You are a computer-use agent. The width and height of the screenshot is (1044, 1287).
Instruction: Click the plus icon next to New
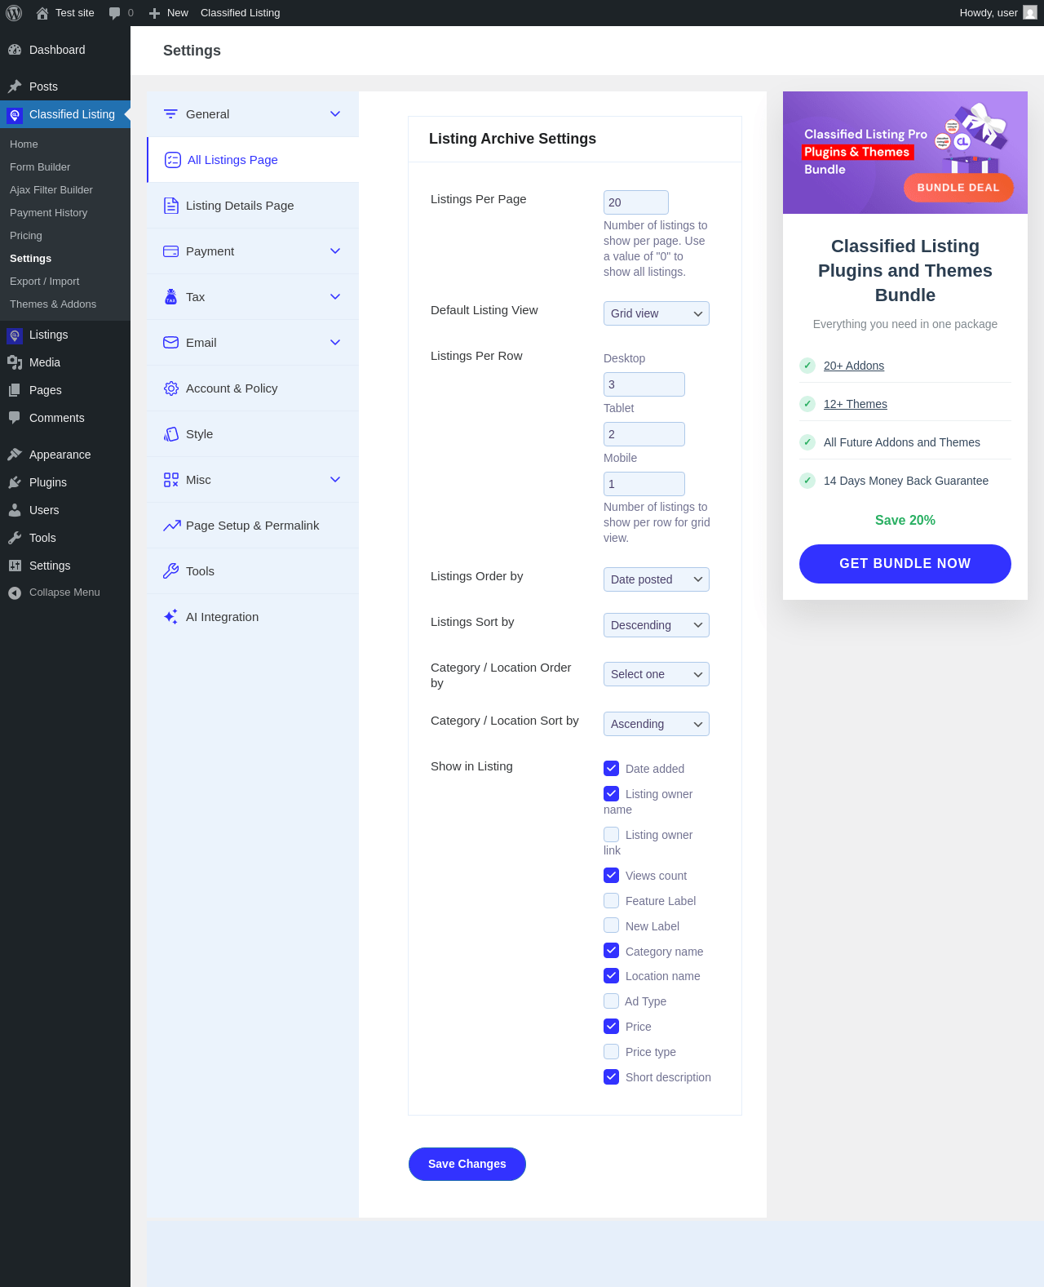pyautogui.click(x=154, y=13)
